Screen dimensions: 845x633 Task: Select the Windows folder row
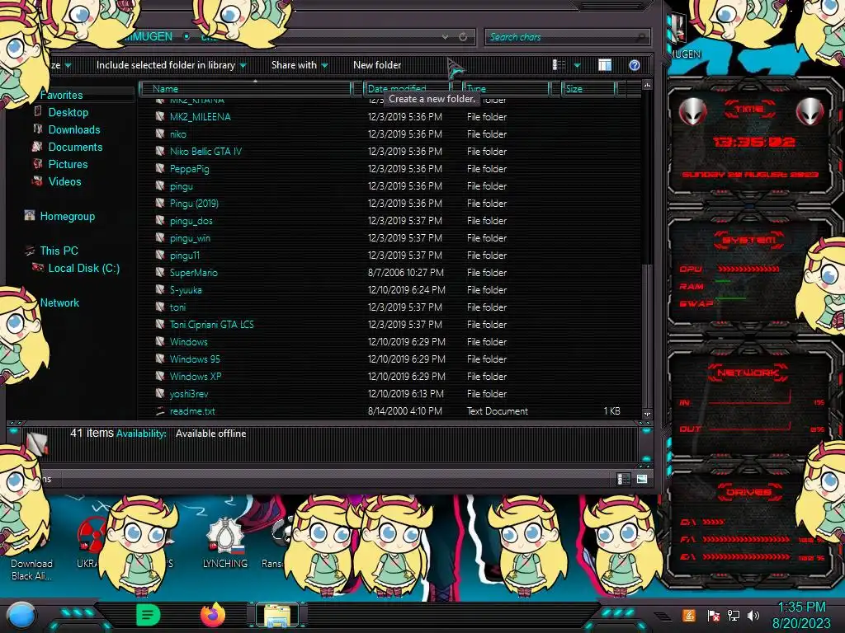pos(389,342)
